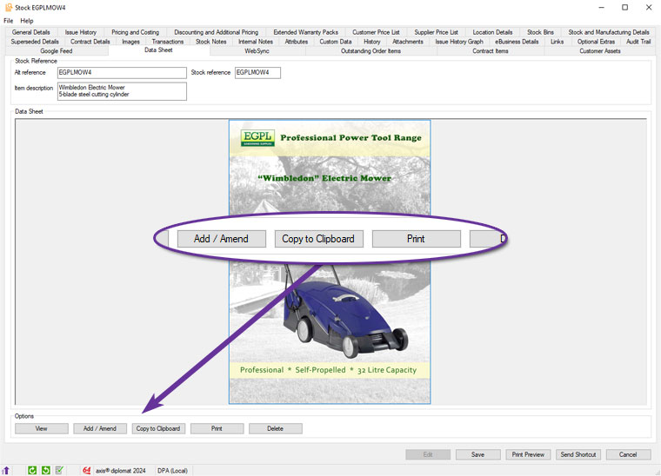Maximize the Stock EGPLMOW4 window
This screenshot has height=476, width=661.
(625, 8)
